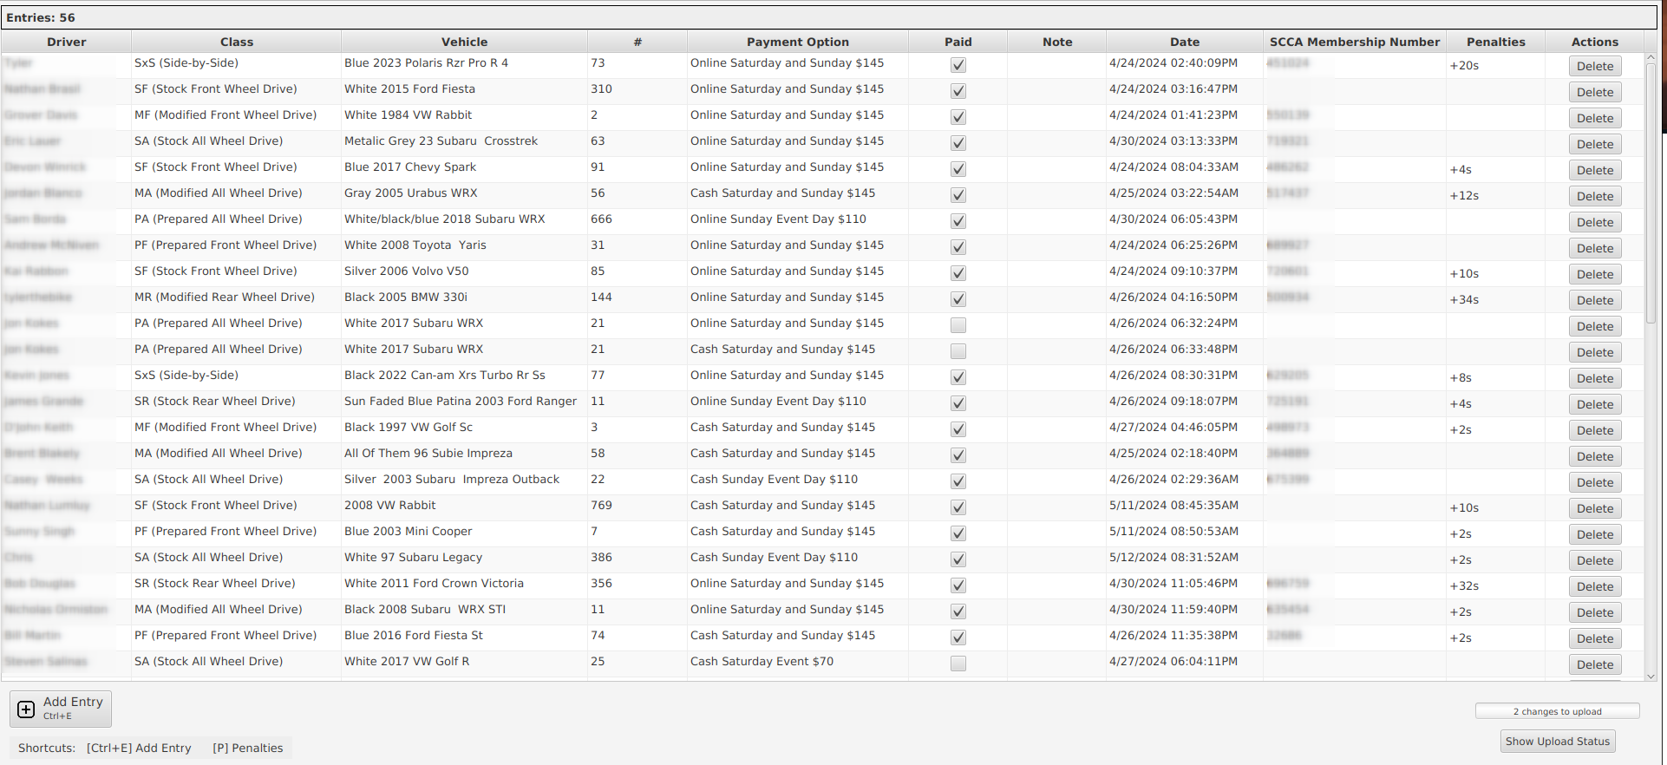The height and width of the screenshot is (765, 1667).
Task: Uncheck Paid for White 1984 VW Rabbit
Action: pos(958,117)
